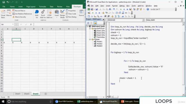Open the Object Browser icon in VBA toolbar
The height and width of the screenshot is (104, 186).
point(141,9)
